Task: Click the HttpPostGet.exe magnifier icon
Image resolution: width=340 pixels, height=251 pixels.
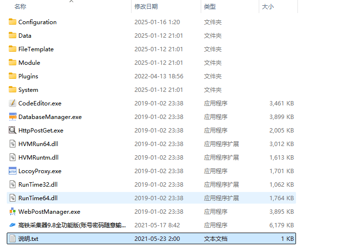Action: pyautogui.click(x=13, y=130)
